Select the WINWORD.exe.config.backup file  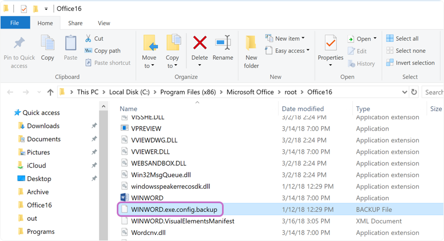174,210
